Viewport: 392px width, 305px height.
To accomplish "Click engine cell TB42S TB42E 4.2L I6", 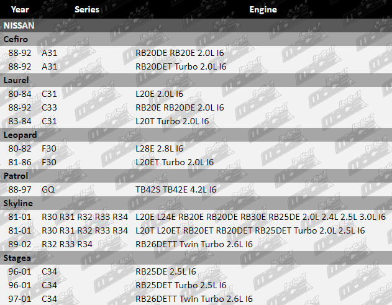I will click(176, 189).
